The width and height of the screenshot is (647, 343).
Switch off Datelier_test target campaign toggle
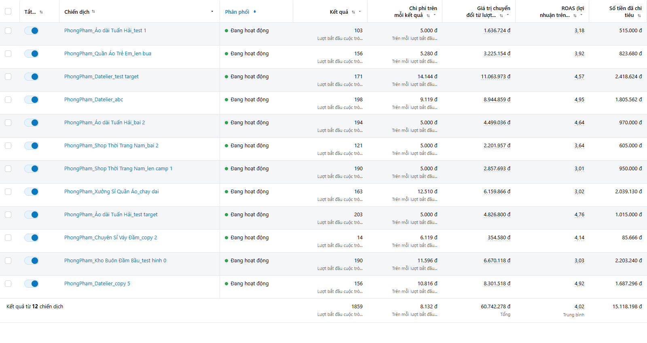(32, 77)
